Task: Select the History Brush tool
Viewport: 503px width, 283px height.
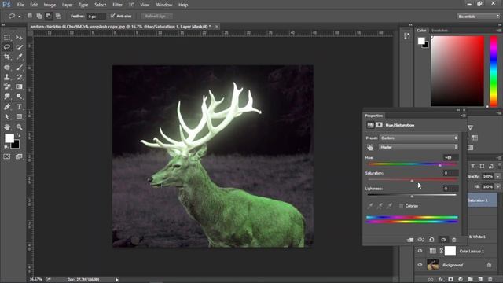Action: (x=19, y=77)
